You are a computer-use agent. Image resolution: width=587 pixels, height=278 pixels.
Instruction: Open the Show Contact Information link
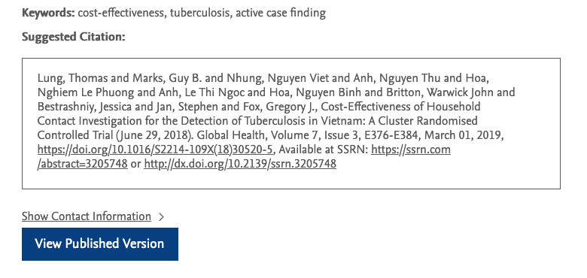[x=87, y=216]
